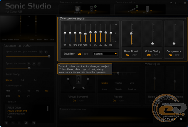Set sample rate to 192 kHz
The width and height of the screenshot is (188, 127).
click(47, 91)
